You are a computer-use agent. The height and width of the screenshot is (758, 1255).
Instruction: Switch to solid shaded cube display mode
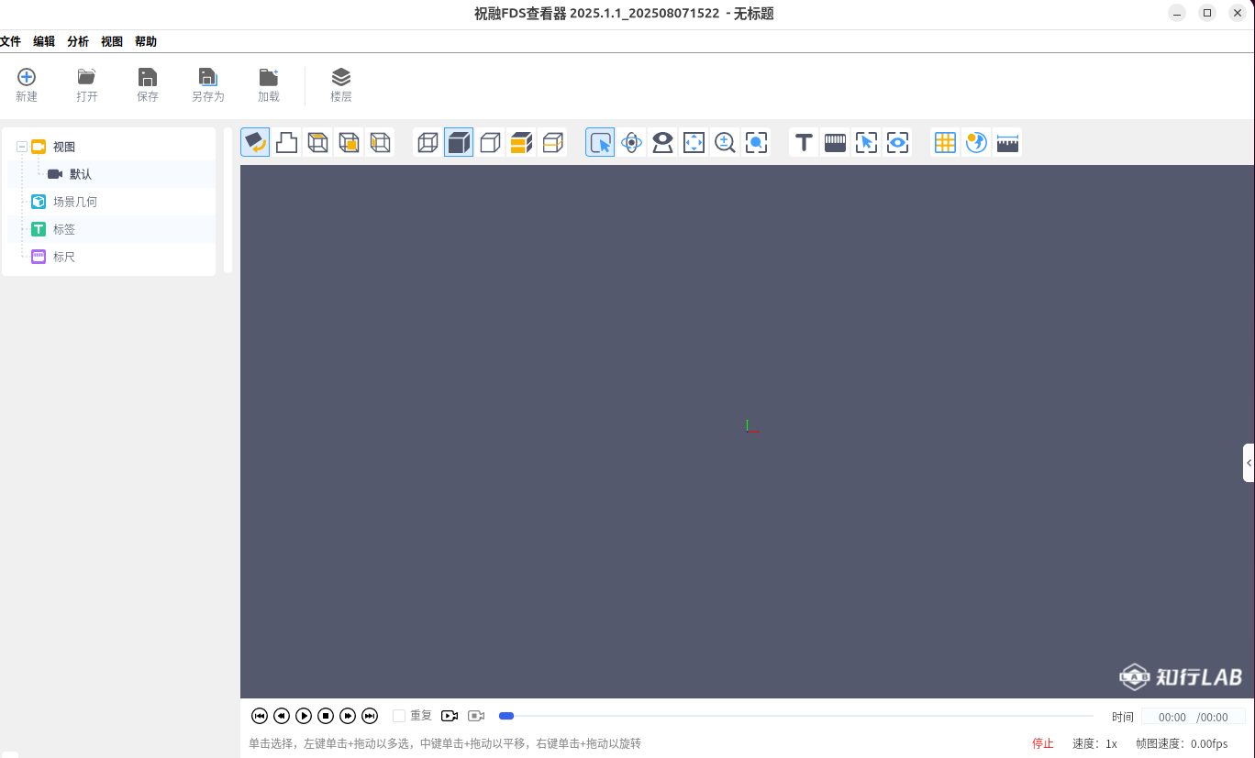point(459,142)
